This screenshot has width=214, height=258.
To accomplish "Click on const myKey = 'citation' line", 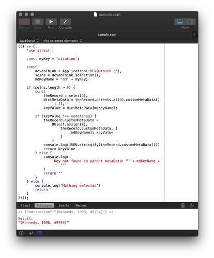I will (53, 59).
